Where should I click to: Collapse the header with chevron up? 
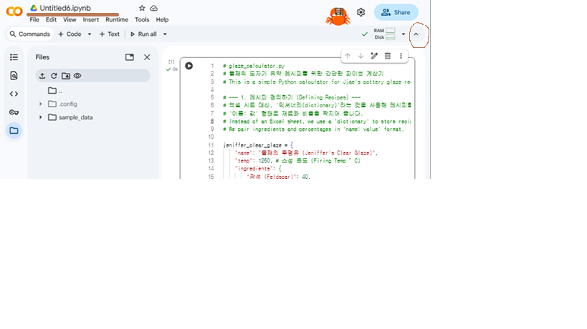click(x=416, y=34)
